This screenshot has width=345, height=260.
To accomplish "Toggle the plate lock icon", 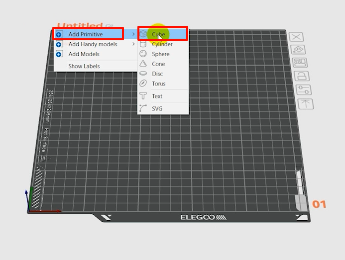I will [x=301, y=76].
